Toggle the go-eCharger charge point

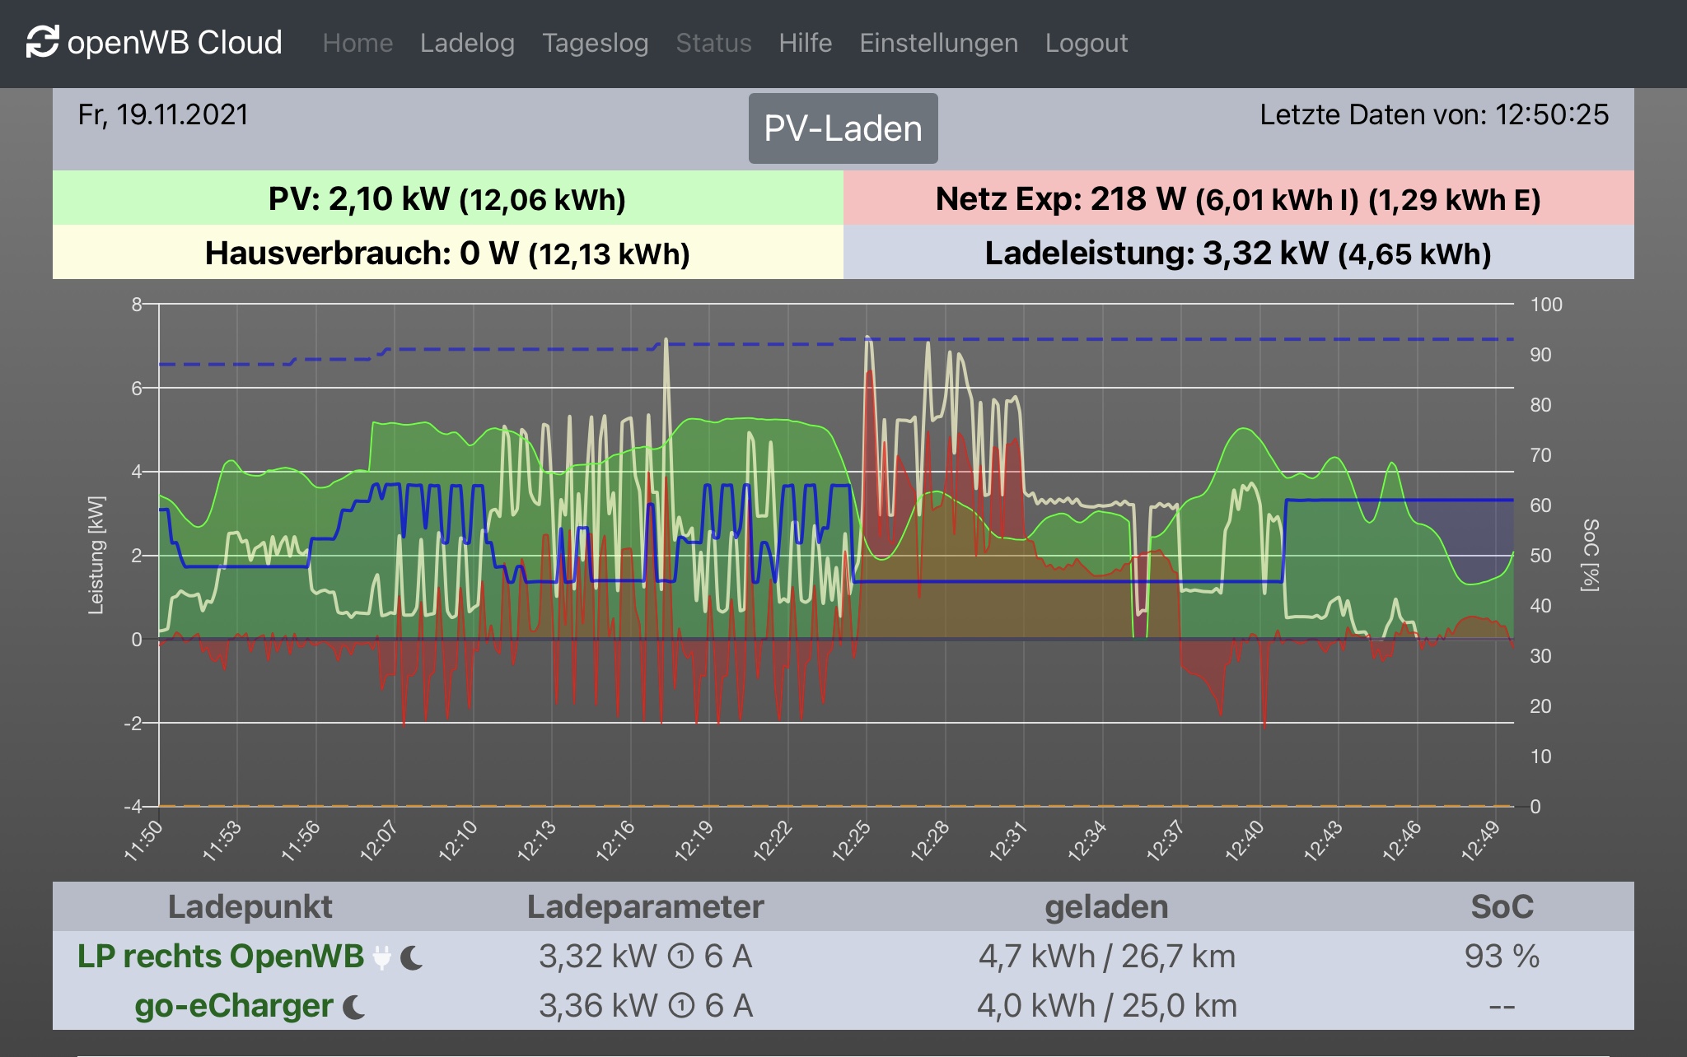tap(234, 1006)
